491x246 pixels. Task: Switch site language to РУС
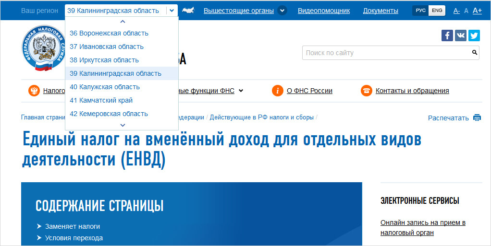pyautogui.click(x=420, y=11)
